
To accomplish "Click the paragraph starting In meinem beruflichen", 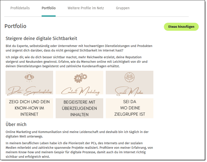I will [79, 150].
